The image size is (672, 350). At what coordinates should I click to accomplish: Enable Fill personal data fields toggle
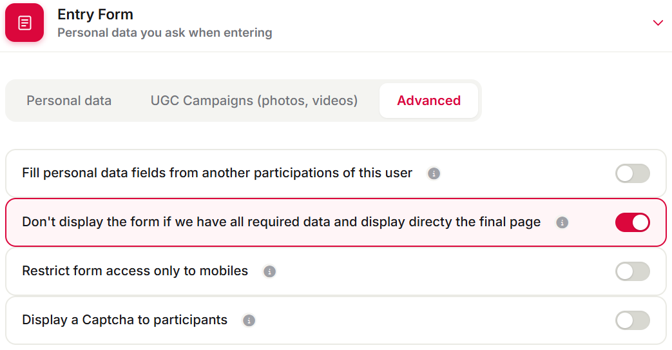(x=633, y=173)
